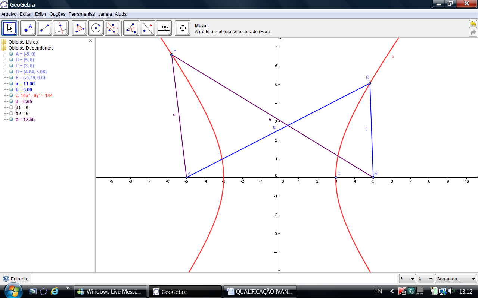Toggle visibility of hyperbola c

click(x=11, y=96)
